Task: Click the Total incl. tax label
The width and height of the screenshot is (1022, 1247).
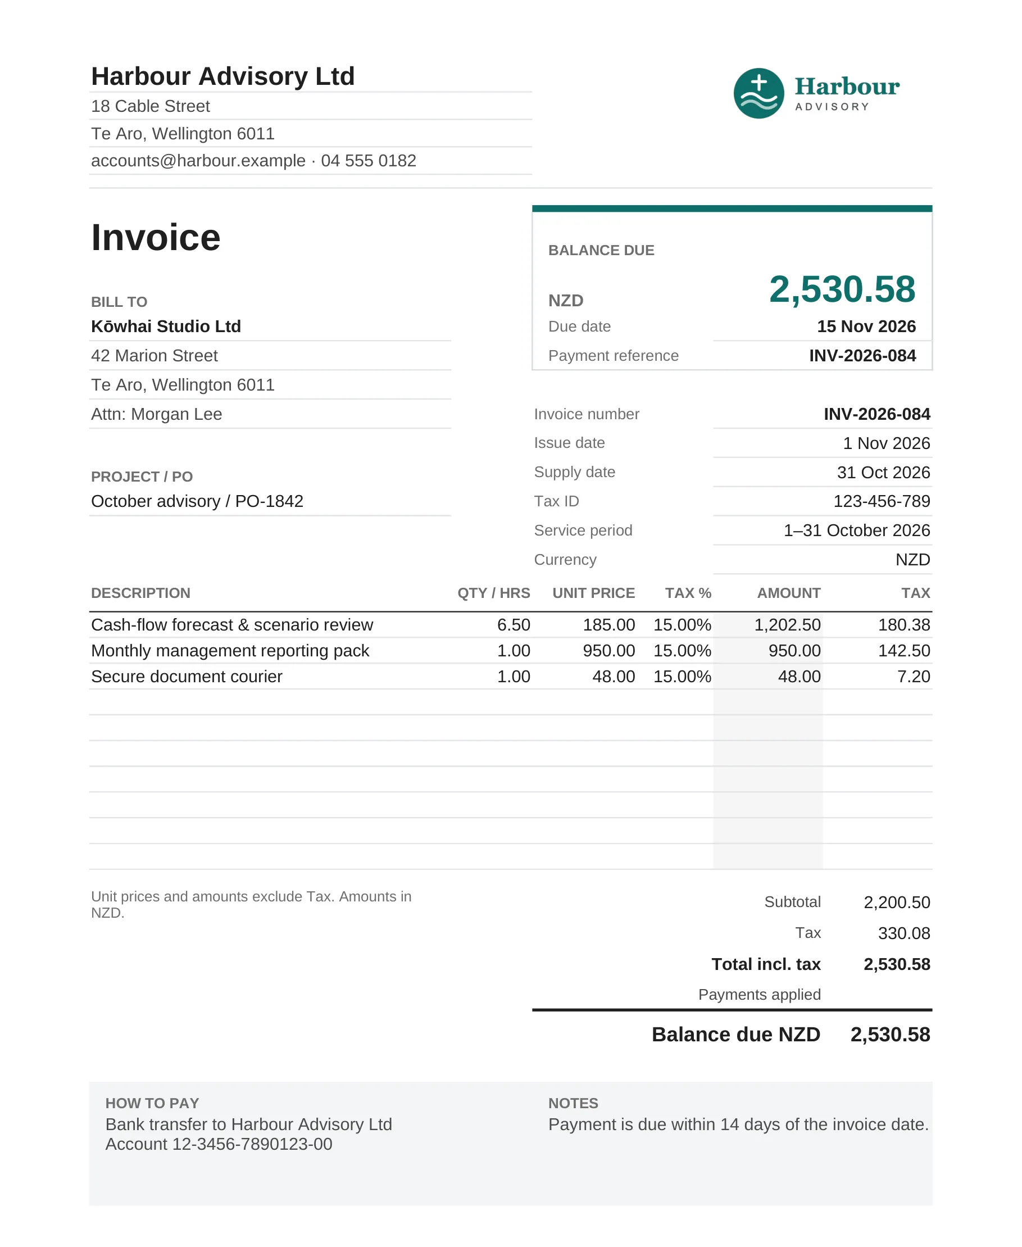Action: [766, 964]
